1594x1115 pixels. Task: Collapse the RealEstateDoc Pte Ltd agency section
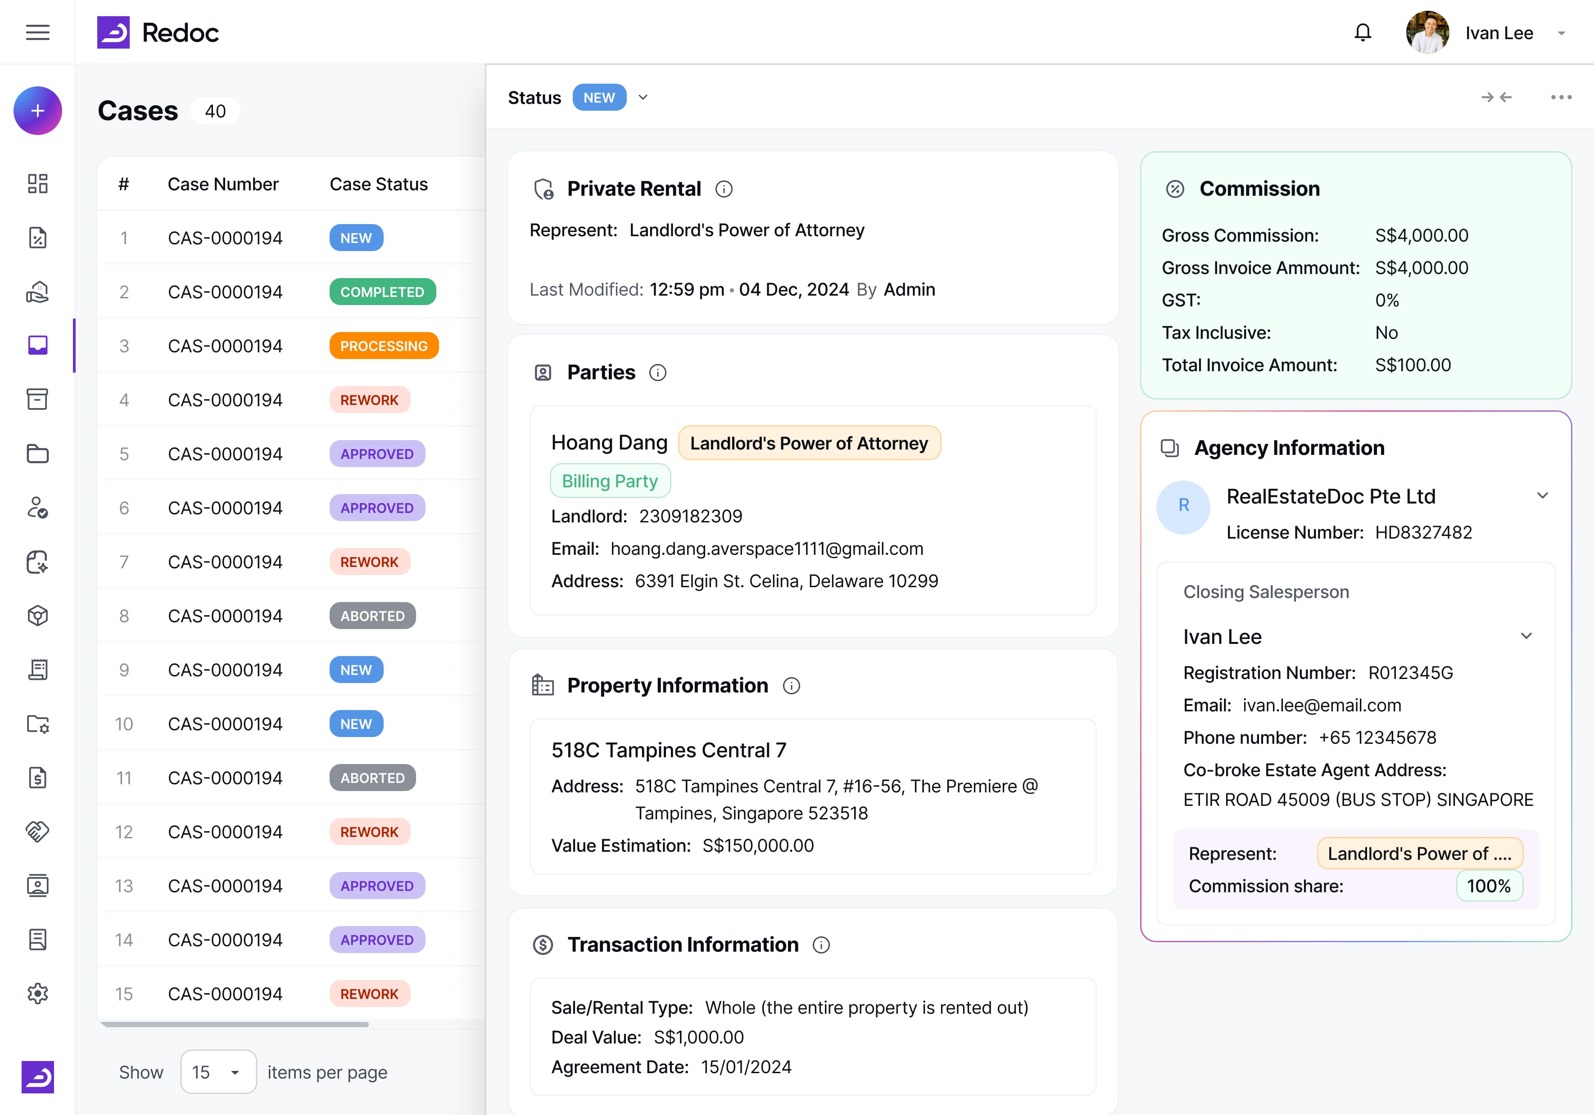1543,495
